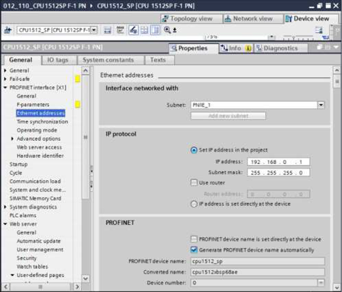
Task: Click the split-pane toolbar icon before the magnifier
Action: [155, 30]
